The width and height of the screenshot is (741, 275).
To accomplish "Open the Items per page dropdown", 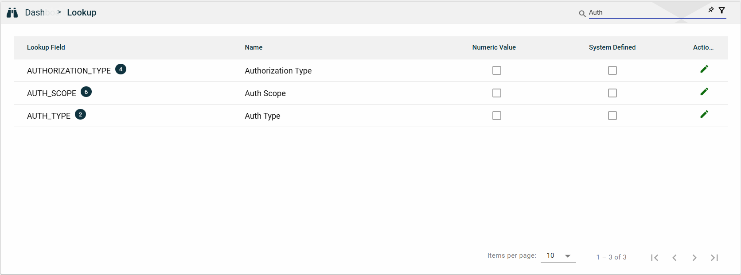I will (558, 256).
